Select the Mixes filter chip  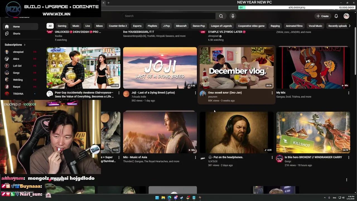[99, 26]
